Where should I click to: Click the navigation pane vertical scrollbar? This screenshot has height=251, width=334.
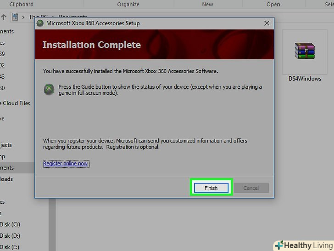point(52,224)
